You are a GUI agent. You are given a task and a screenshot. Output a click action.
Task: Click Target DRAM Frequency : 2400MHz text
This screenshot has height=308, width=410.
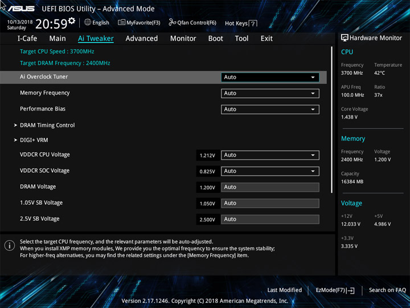pos(65,63)
